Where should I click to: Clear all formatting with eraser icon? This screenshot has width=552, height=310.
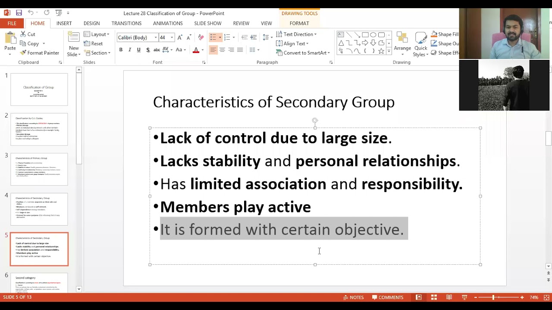(x=201, y=37)
